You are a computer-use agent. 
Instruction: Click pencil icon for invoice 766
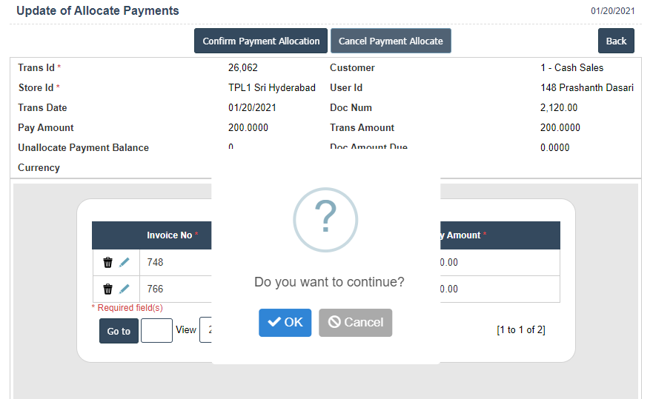125,289
